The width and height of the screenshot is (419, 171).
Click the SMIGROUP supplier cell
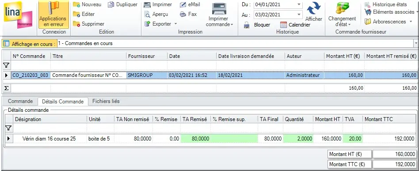(147, 76)
